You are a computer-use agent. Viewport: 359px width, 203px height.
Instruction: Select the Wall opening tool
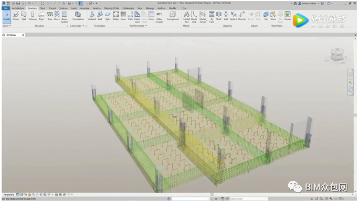[x=226, y=16]
